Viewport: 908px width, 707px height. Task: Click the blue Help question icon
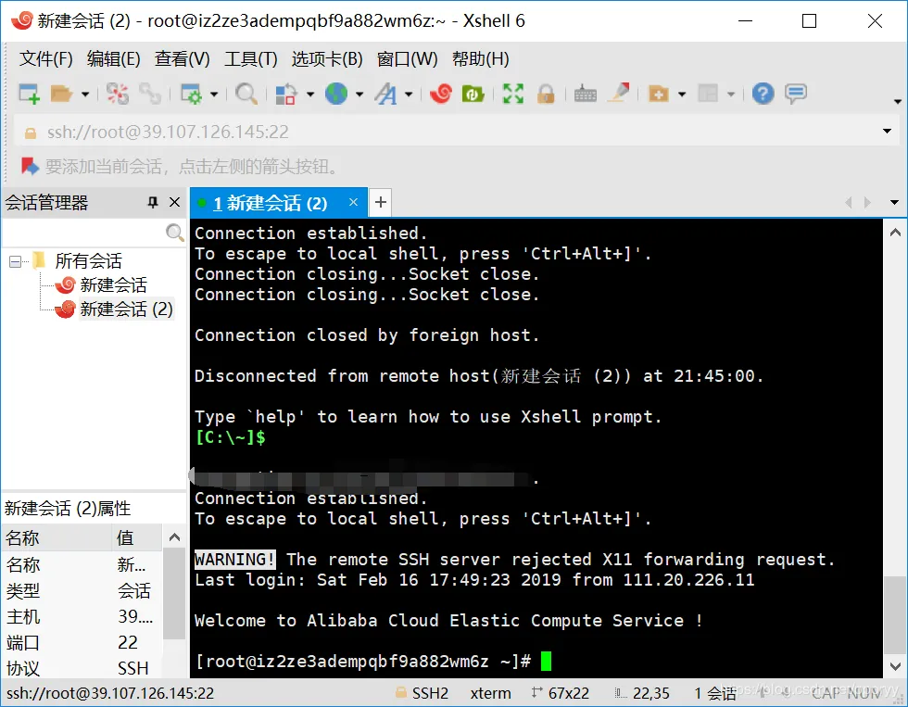(763, 94)
